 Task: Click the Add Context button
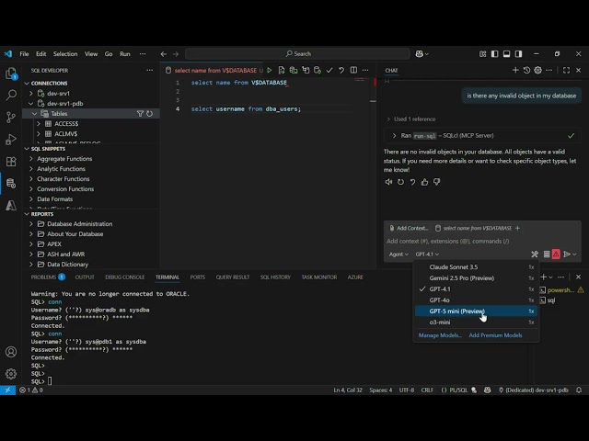tap(409, 228)
